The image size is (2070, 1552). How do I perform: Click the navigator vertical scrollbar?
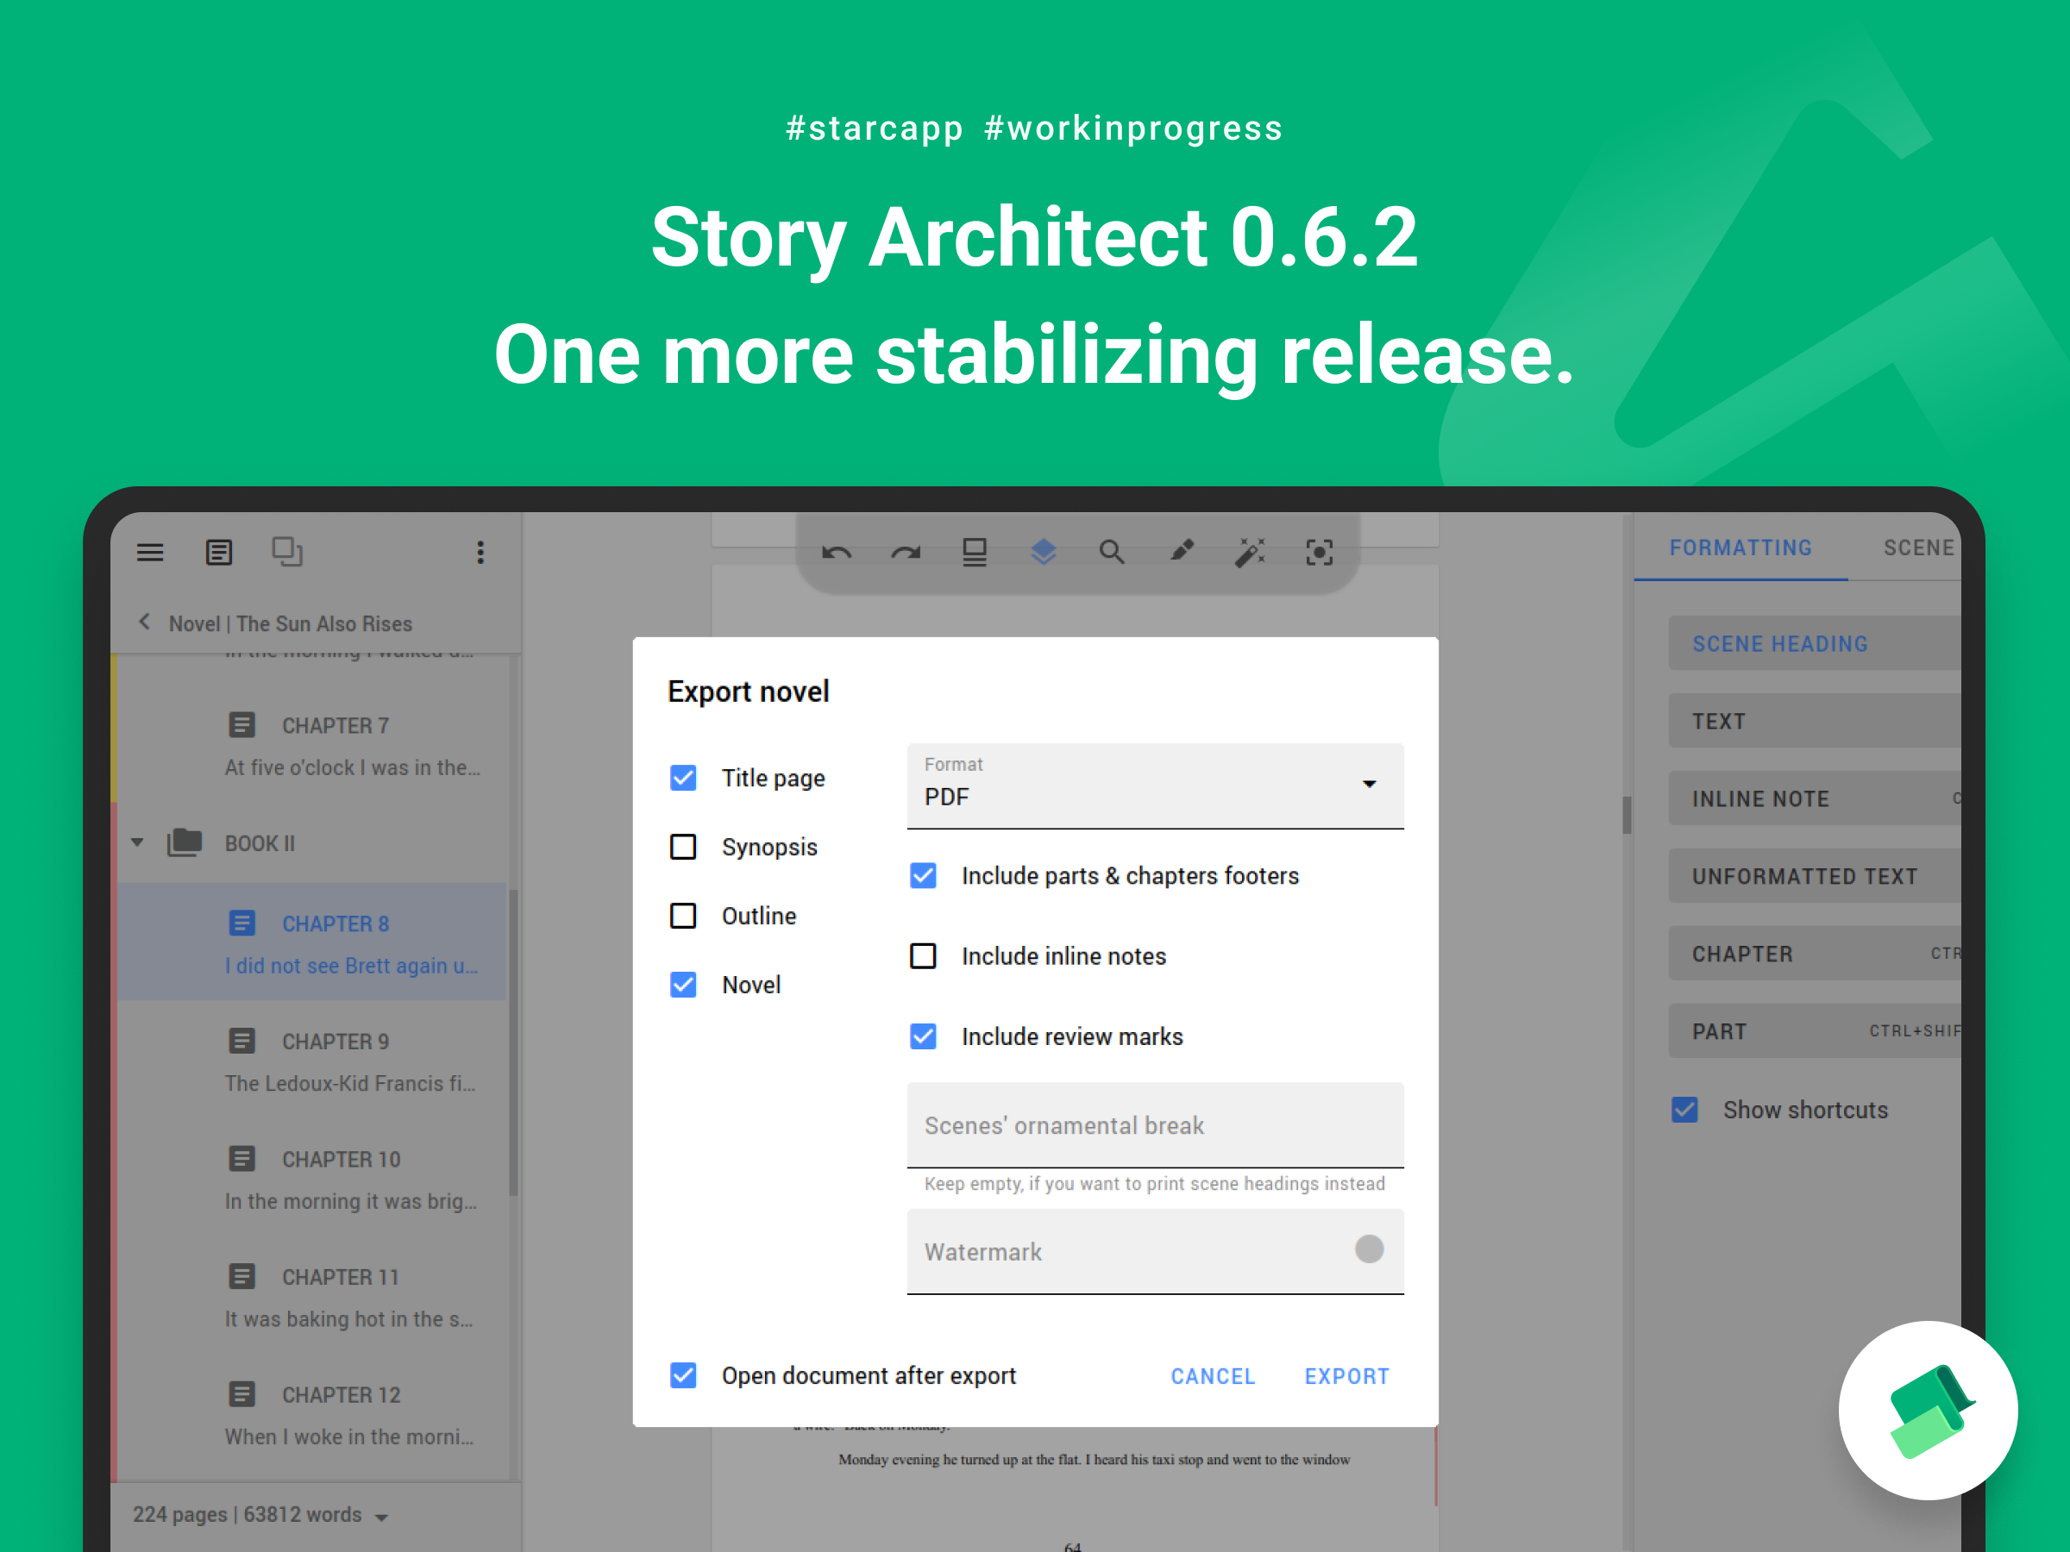tap(513, 1042)
